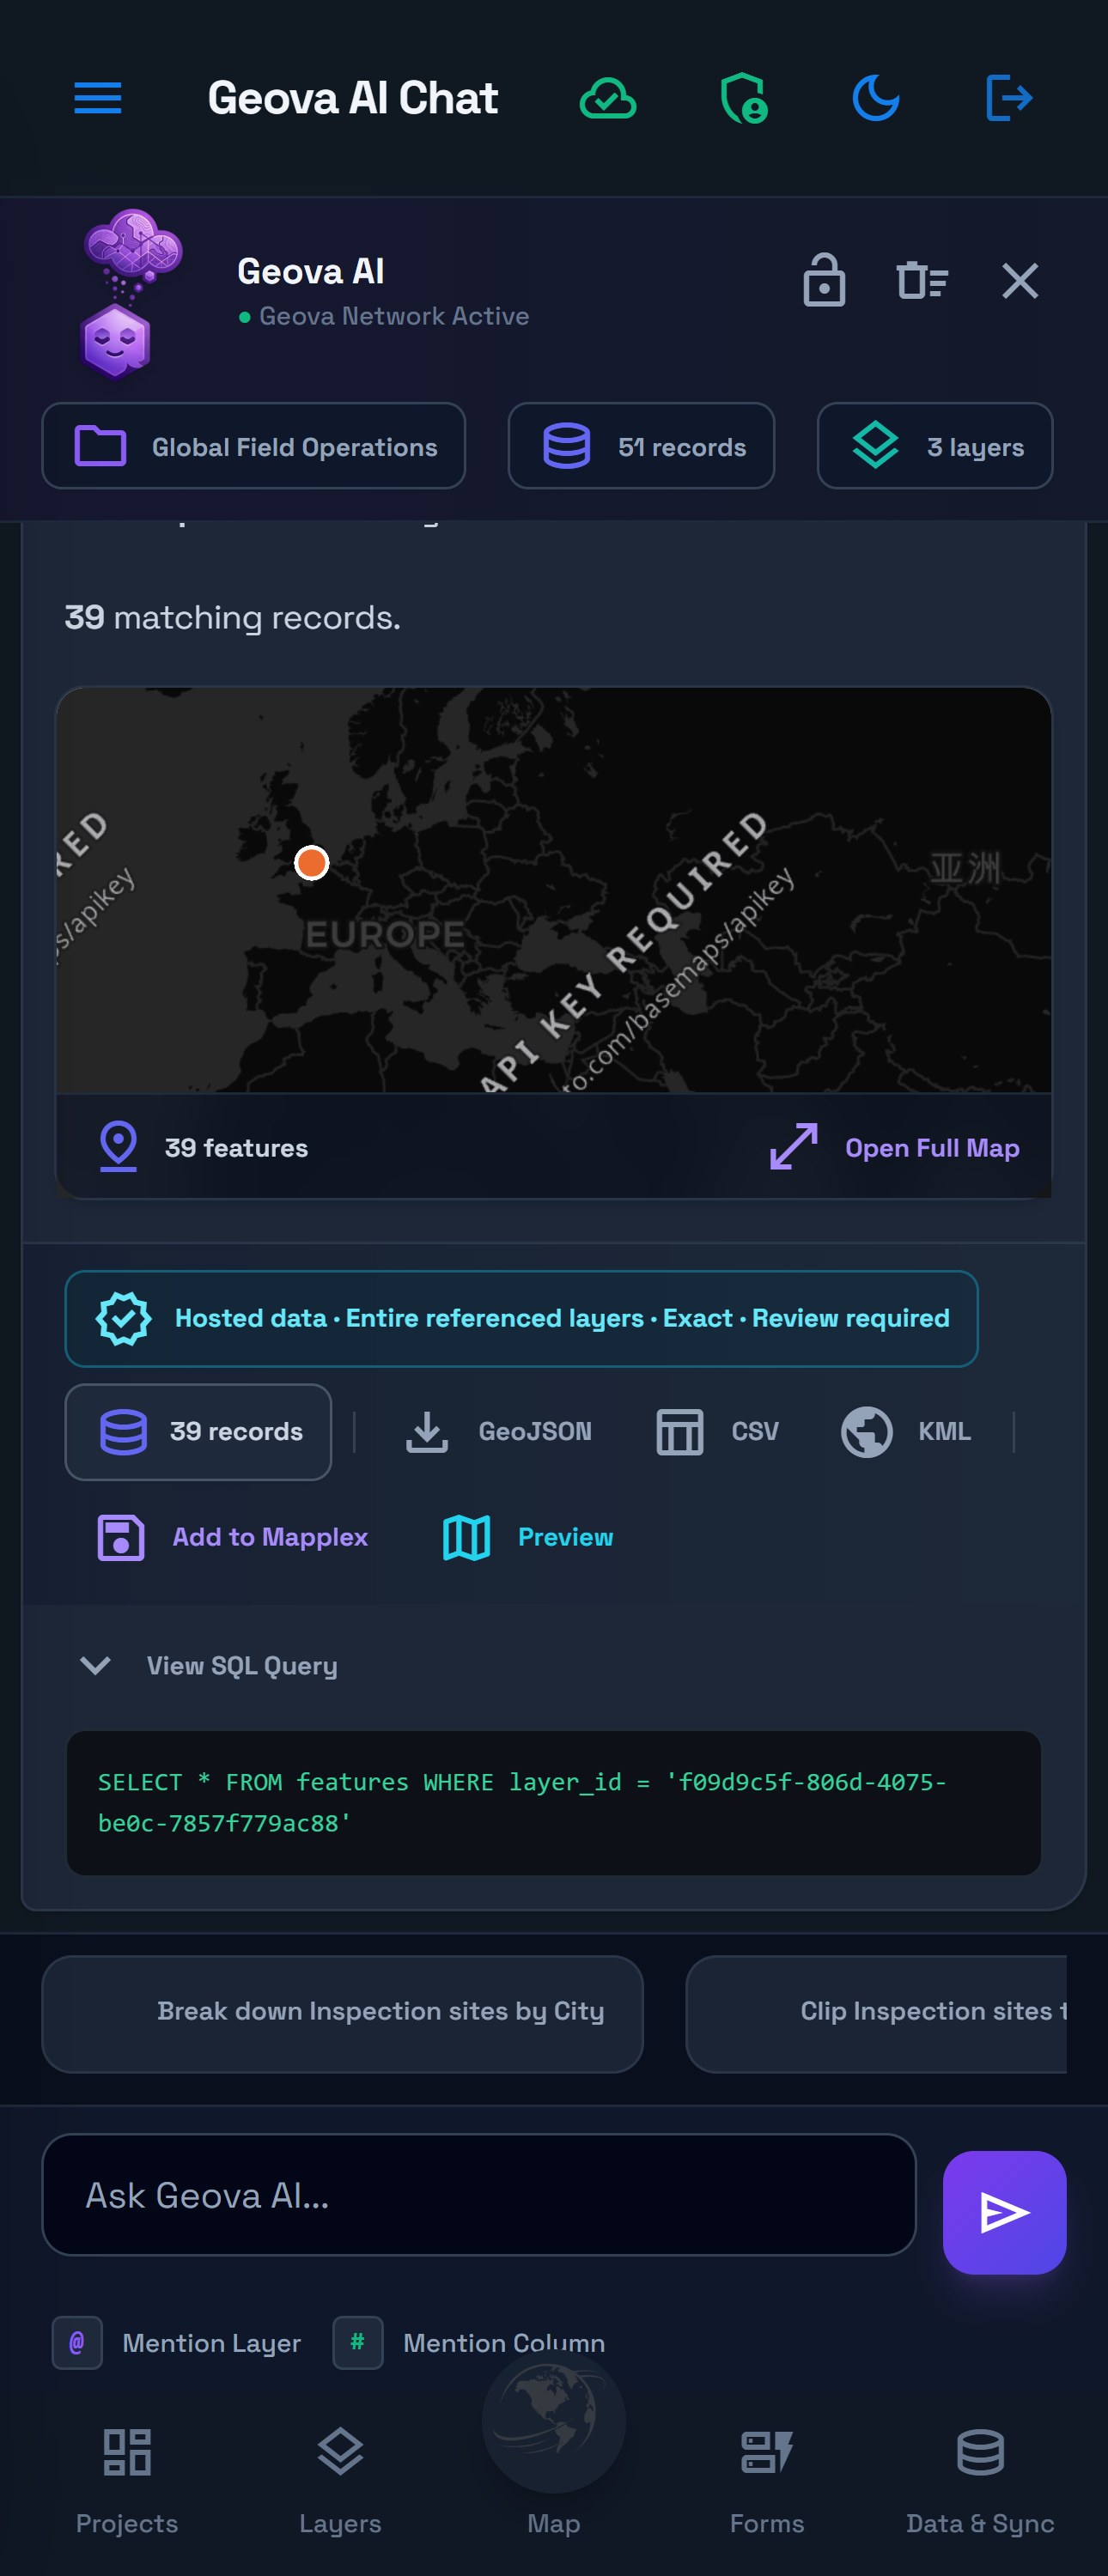Click the 39 records results button

pyautogui.click(x=198, y=1431)
